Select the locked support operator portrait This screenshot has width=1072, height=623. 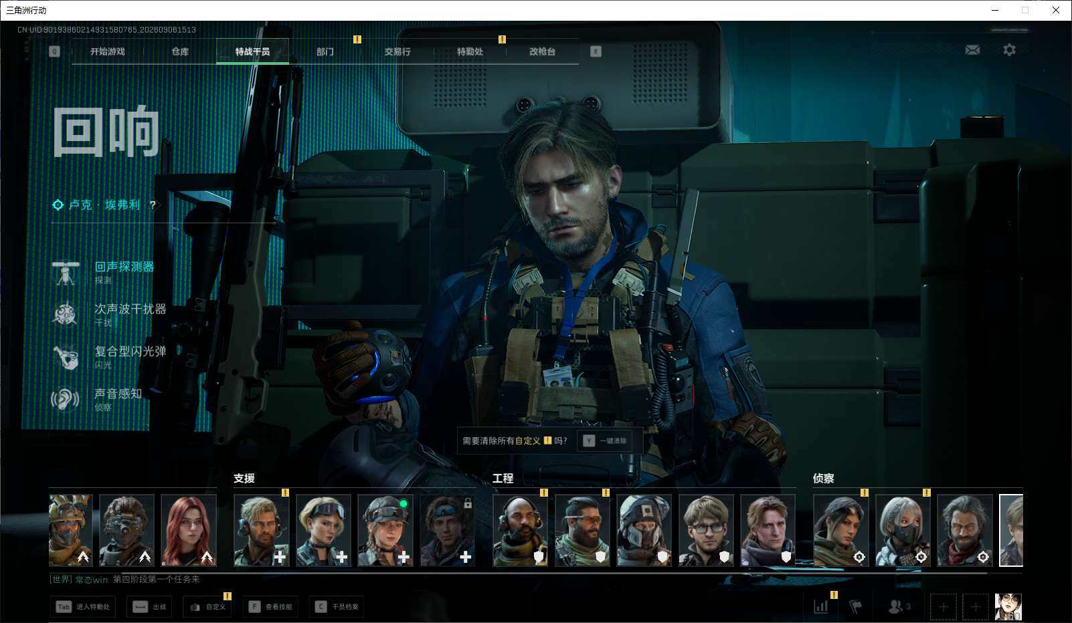click(448, 531)
